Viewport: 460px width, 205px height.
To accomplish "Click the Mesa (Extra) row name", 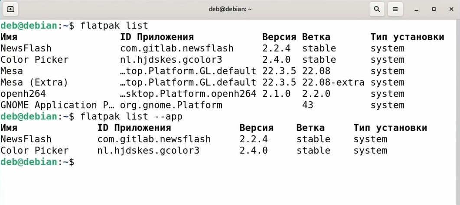I will (x=34, y=83).
